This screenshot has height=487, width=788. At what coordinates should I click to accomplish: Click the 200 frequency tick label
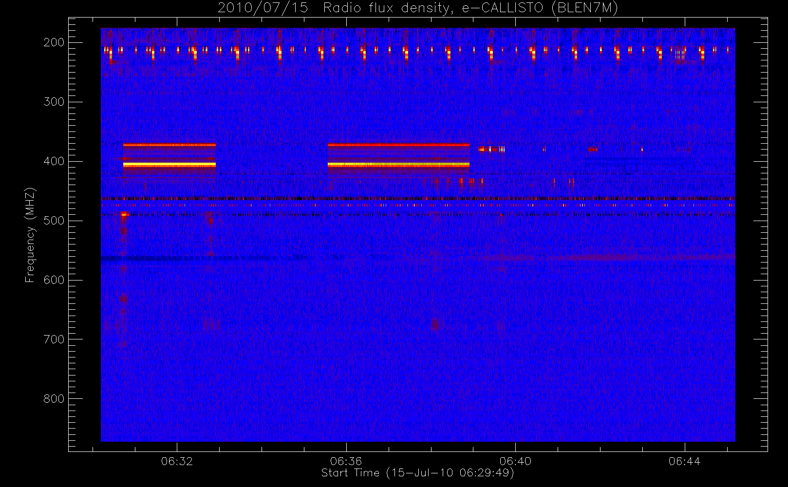tap(54, 42)
